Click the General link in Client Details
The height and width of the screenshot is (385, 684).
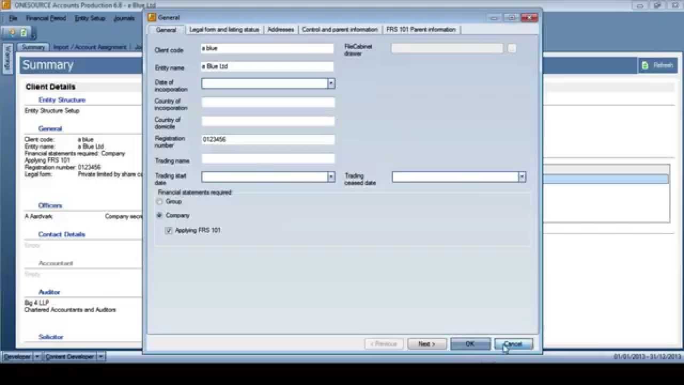[x=50, y=129]
